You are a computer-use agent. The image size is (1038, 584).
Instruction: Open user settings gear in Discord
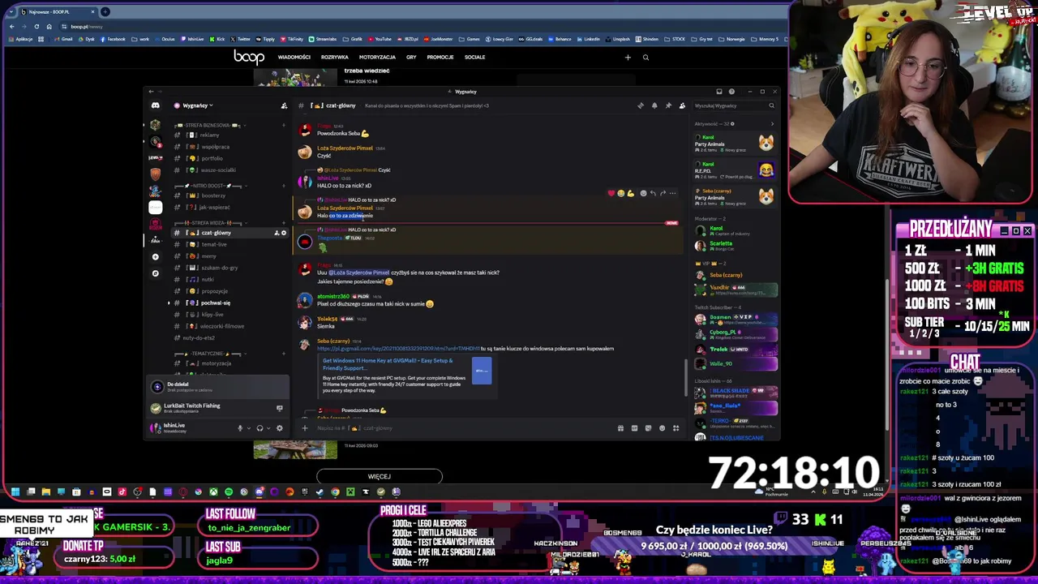[280, 428]
